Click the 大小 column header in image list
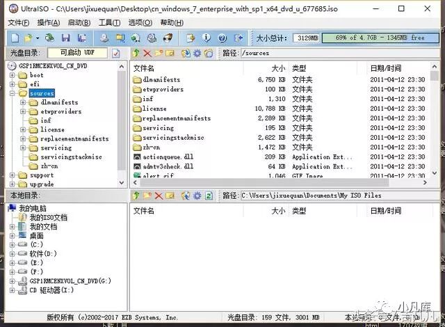This screenshot has height=327, width=445. [x=278, y=68]
